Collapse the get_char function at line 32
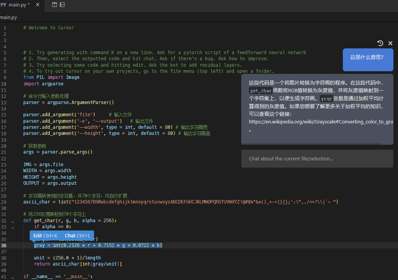The width and height of the screenshot is (398, 280). point(13,221)
